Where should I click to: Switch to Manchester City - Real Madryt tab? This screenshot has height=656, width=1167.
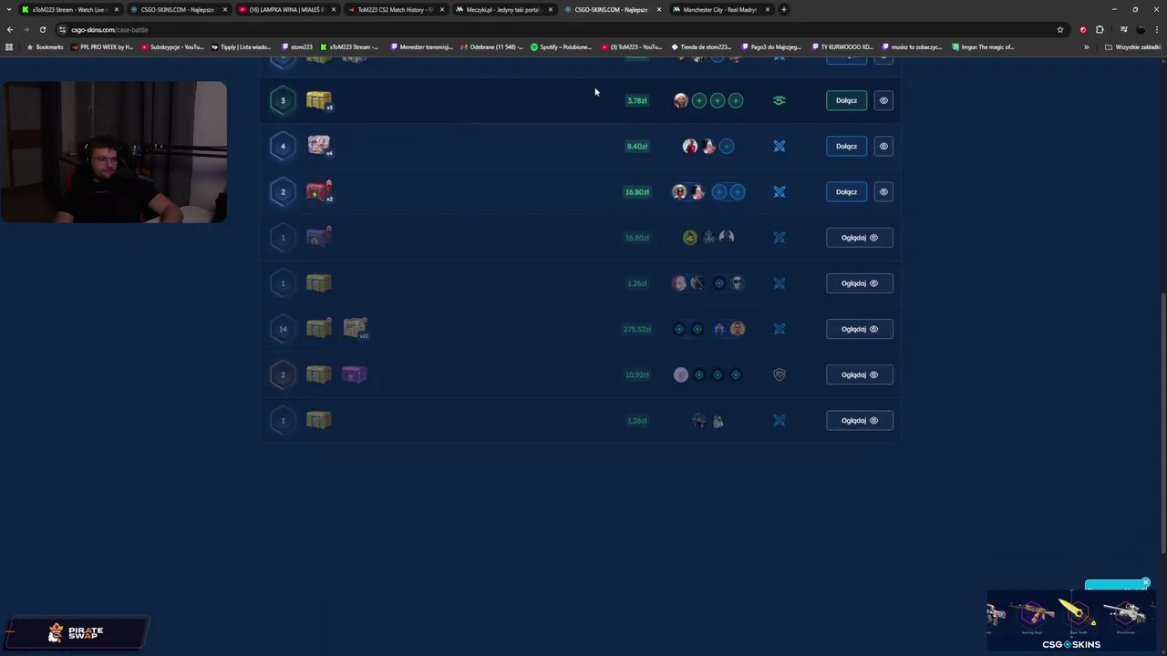point(719,9)
